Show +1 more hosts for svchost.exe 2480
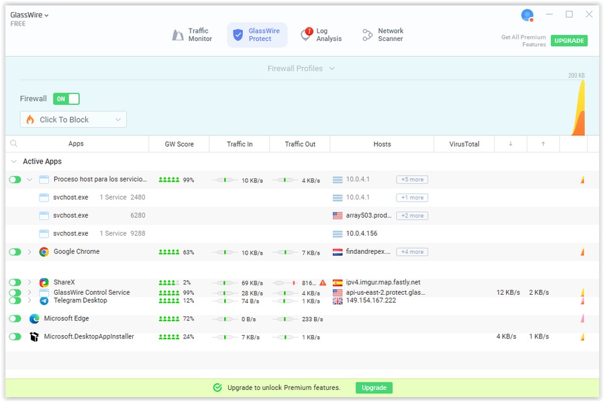Image resolution: width=604 pixels, height=402 pixels. [x=412, y=198]
